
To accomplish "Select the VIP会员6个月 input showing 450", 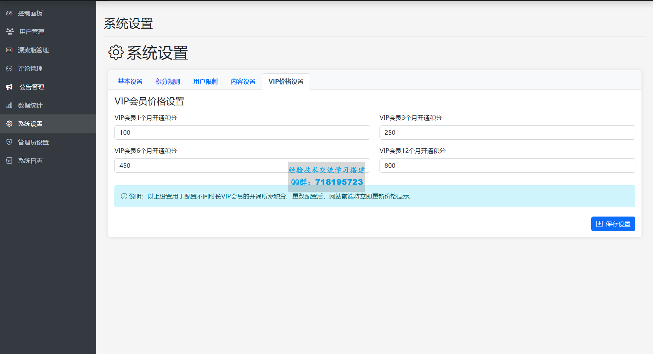I will click(242, 165).
